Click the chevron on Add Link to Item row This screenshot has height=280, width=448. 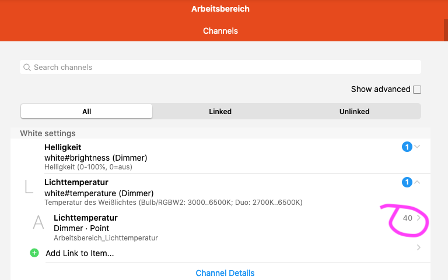(x=418, y=248)
